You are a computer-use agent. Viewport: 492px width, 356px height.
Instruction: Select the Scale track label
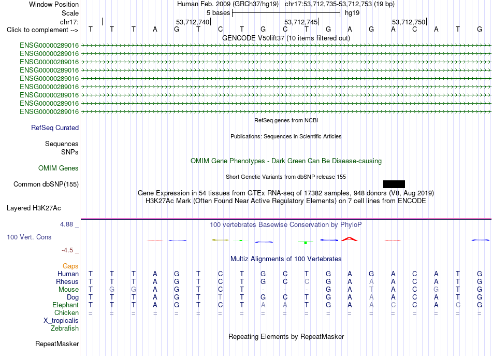[x=70, y=13]
